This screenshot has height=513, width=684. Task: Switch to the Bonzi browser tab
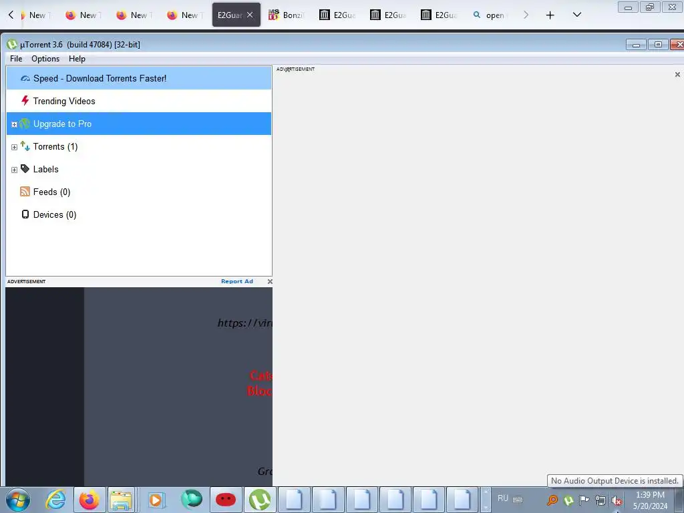click(286, 15)
